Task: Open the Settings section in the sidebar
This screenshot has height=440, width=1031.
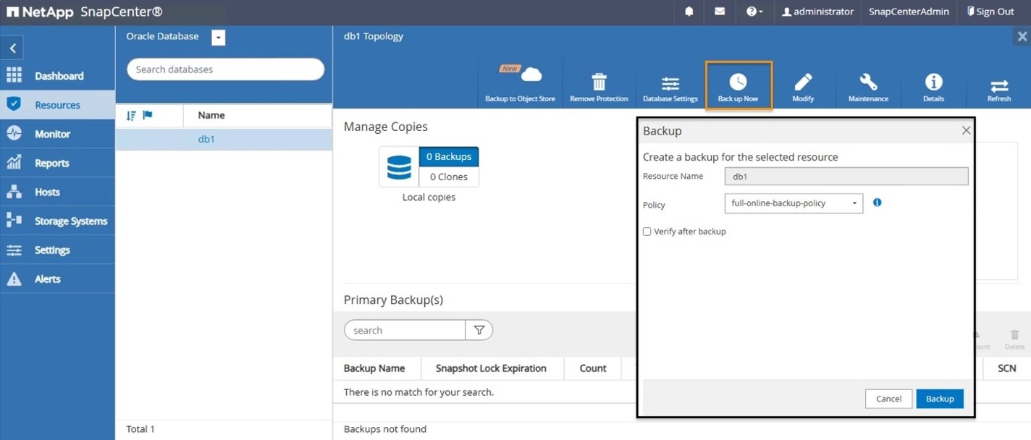Action: (x=52, y=250)
